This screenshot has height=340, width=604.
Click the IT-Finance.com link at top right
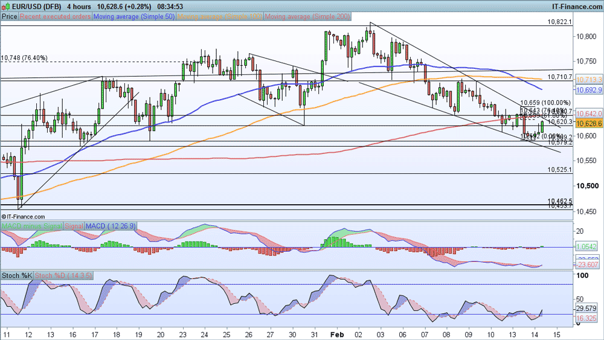pyautogui.click(x=577, y=7)
